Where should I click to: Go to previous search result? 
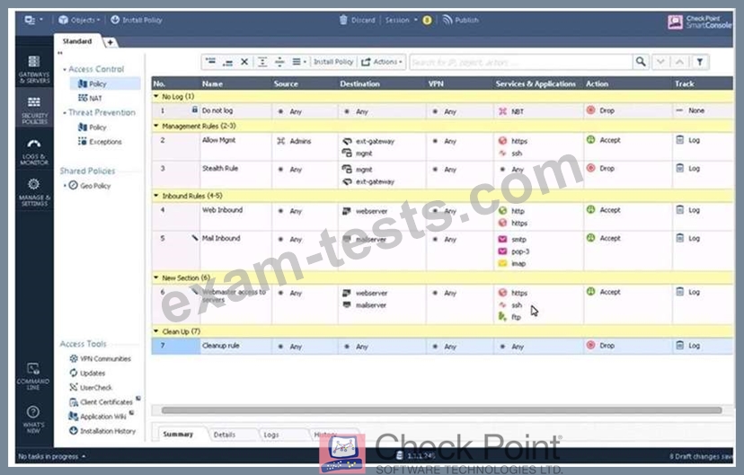point(679,62)
